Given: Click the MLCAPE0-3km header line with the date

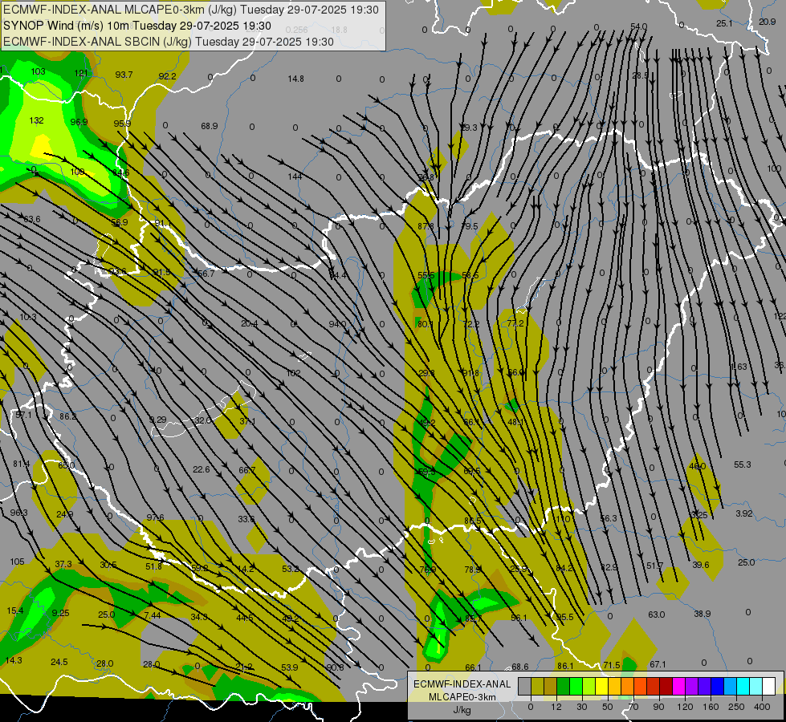Looking at the screenshot, I should coord(191,10).
